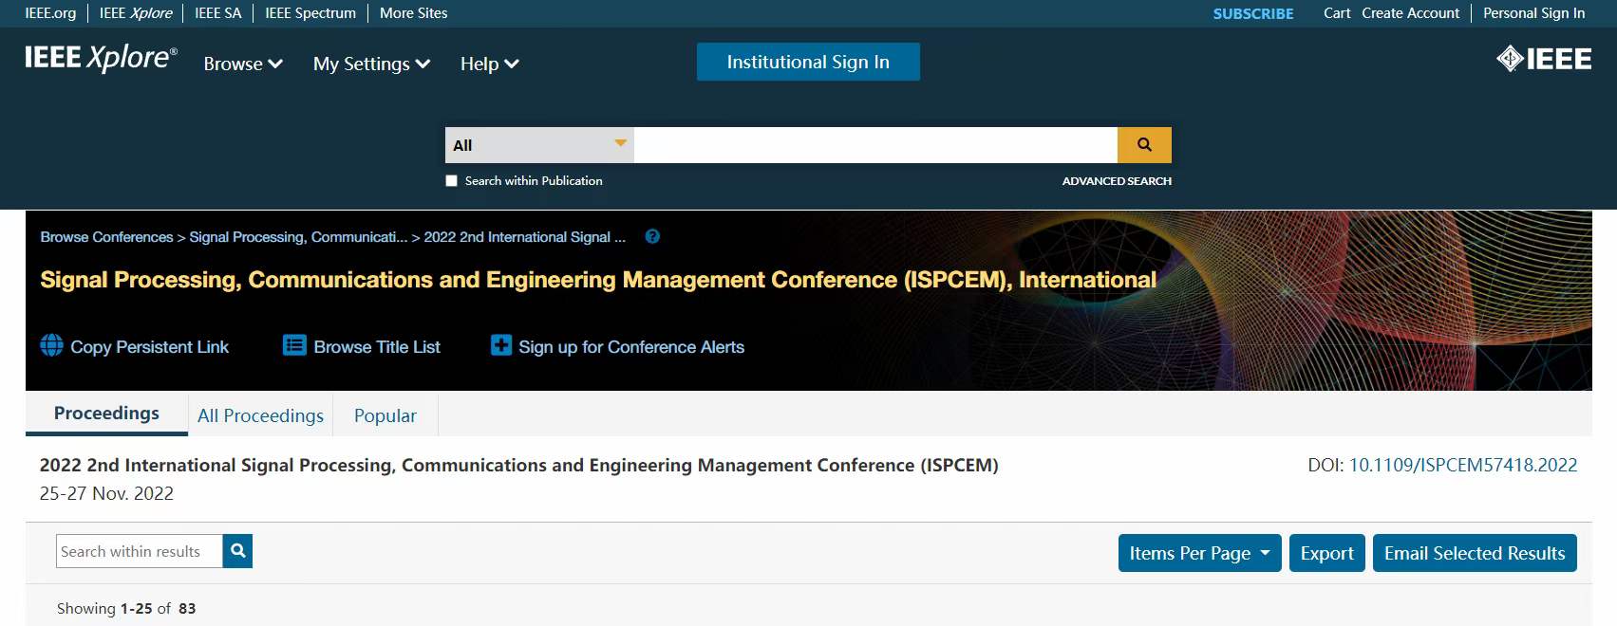Enable Search within Publication checkbox
This screenshot has height=626, width=1617.
click(x=452, y=181)
